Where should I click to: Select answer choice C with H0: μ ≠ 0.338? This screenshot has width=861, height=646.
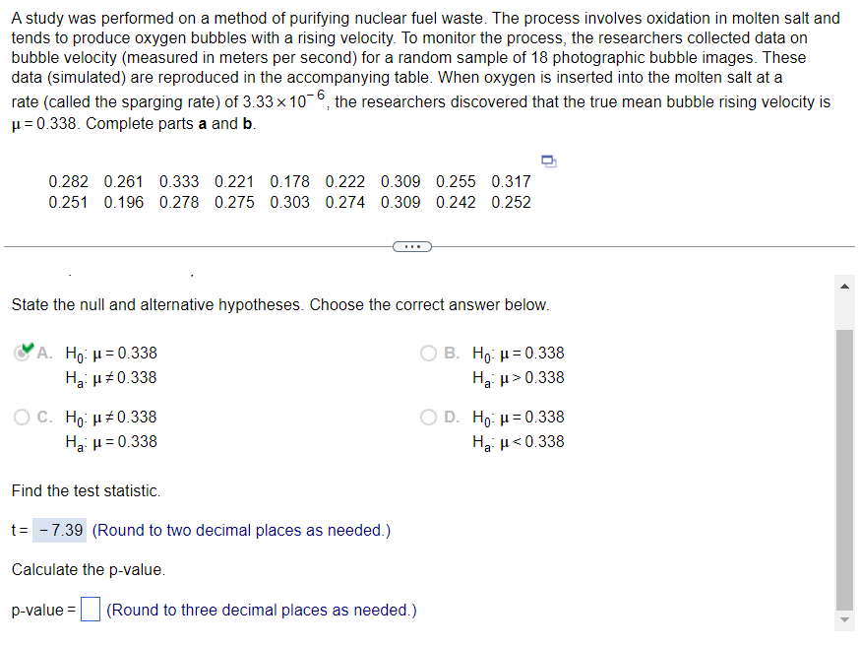[22, 417]
